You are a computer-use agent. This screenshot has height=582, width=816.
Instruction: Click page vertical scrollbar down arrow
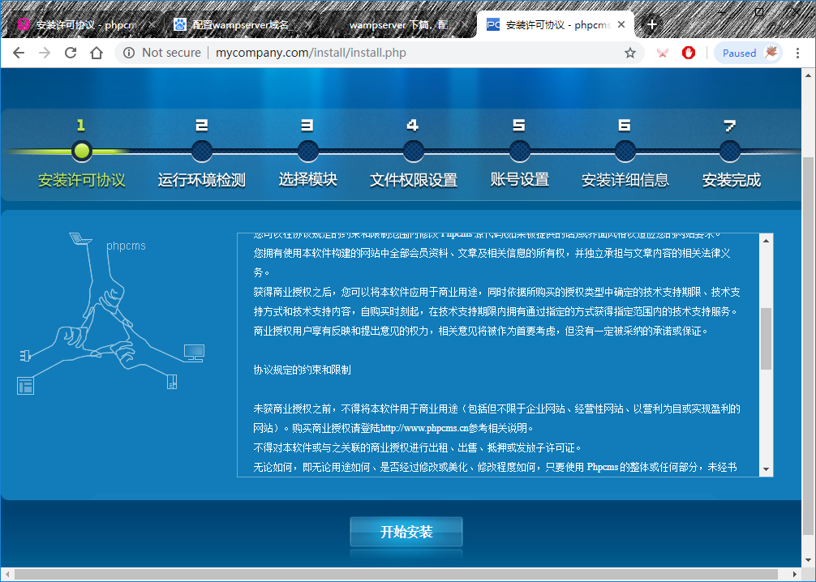[808, 560]
